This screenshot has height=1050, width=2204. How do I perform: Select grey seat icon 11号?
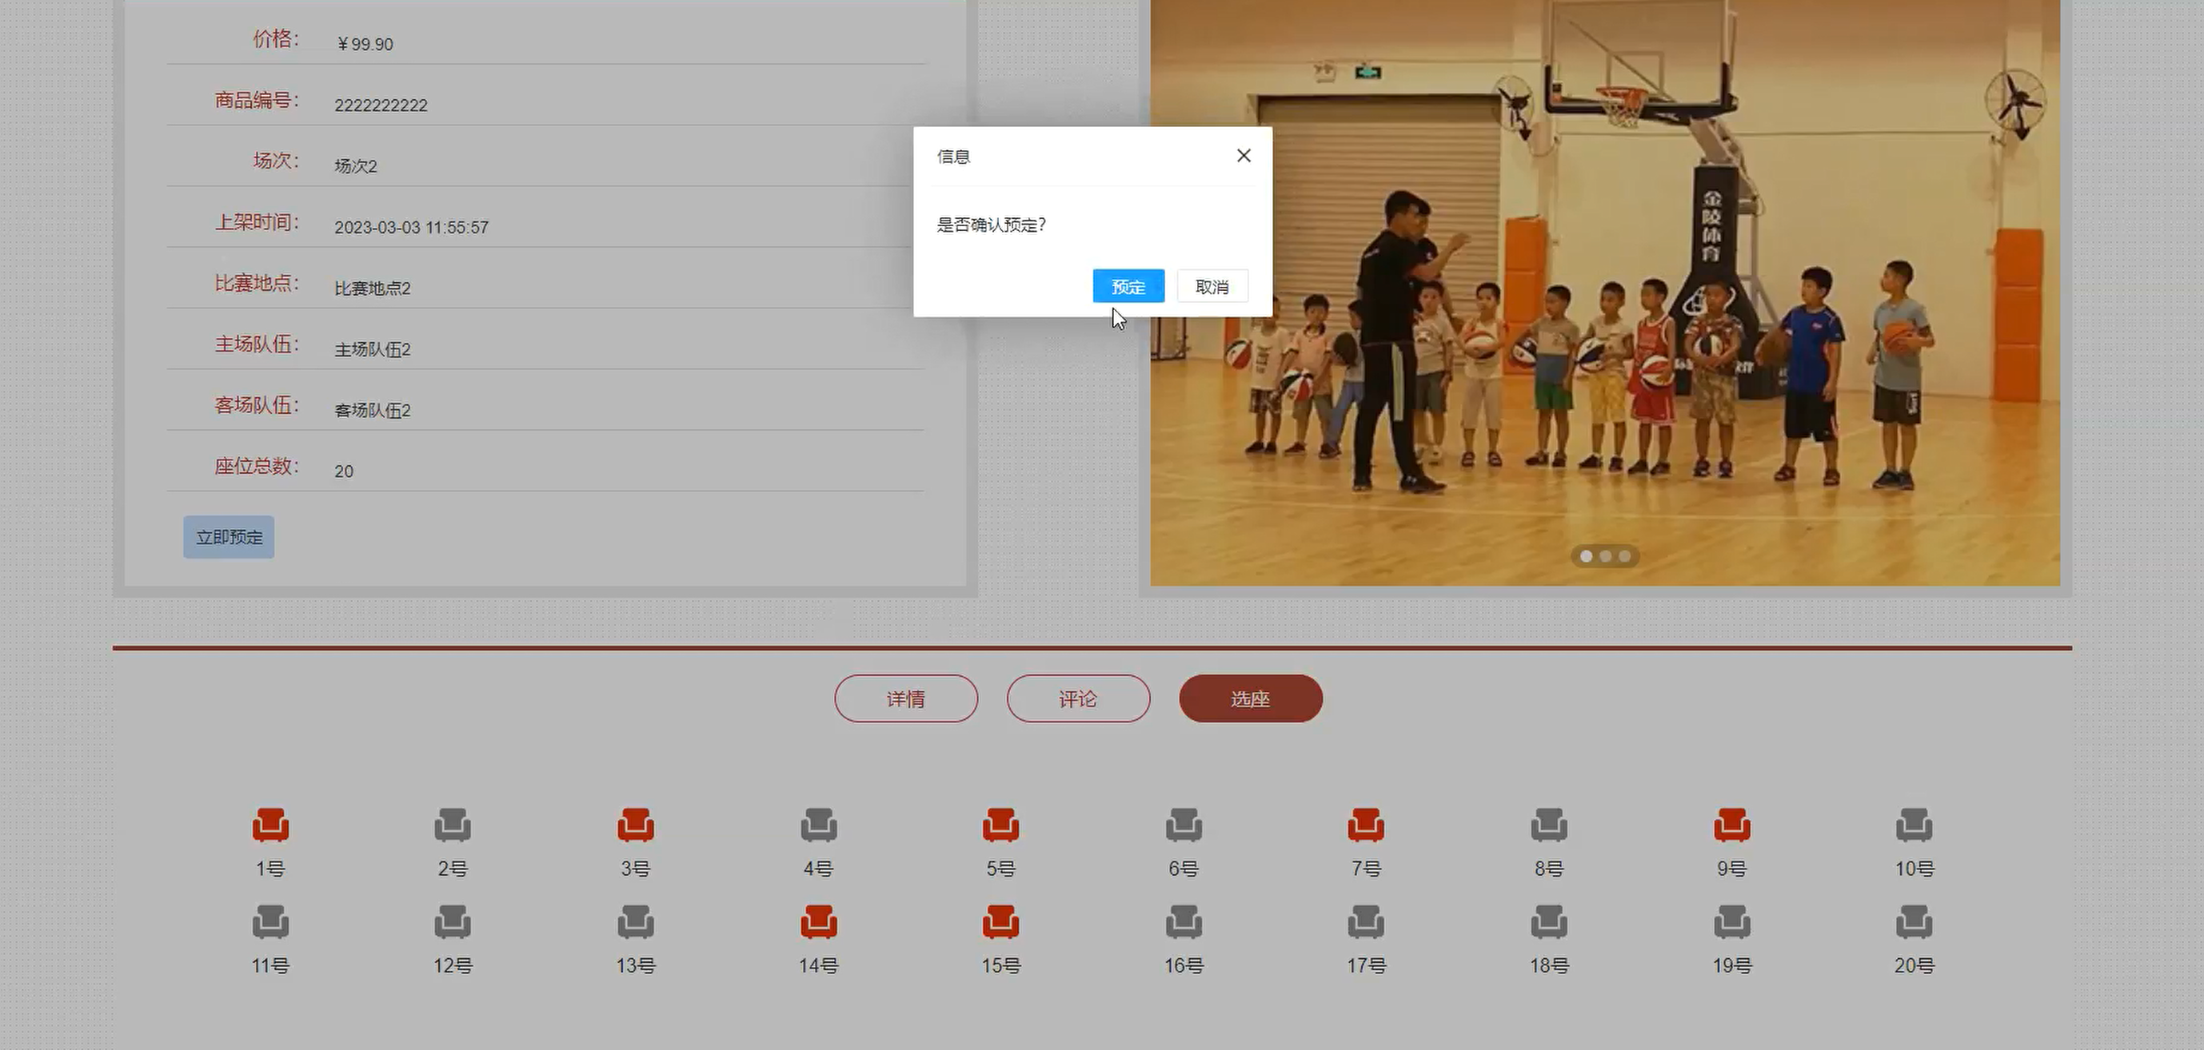(270, 921)
